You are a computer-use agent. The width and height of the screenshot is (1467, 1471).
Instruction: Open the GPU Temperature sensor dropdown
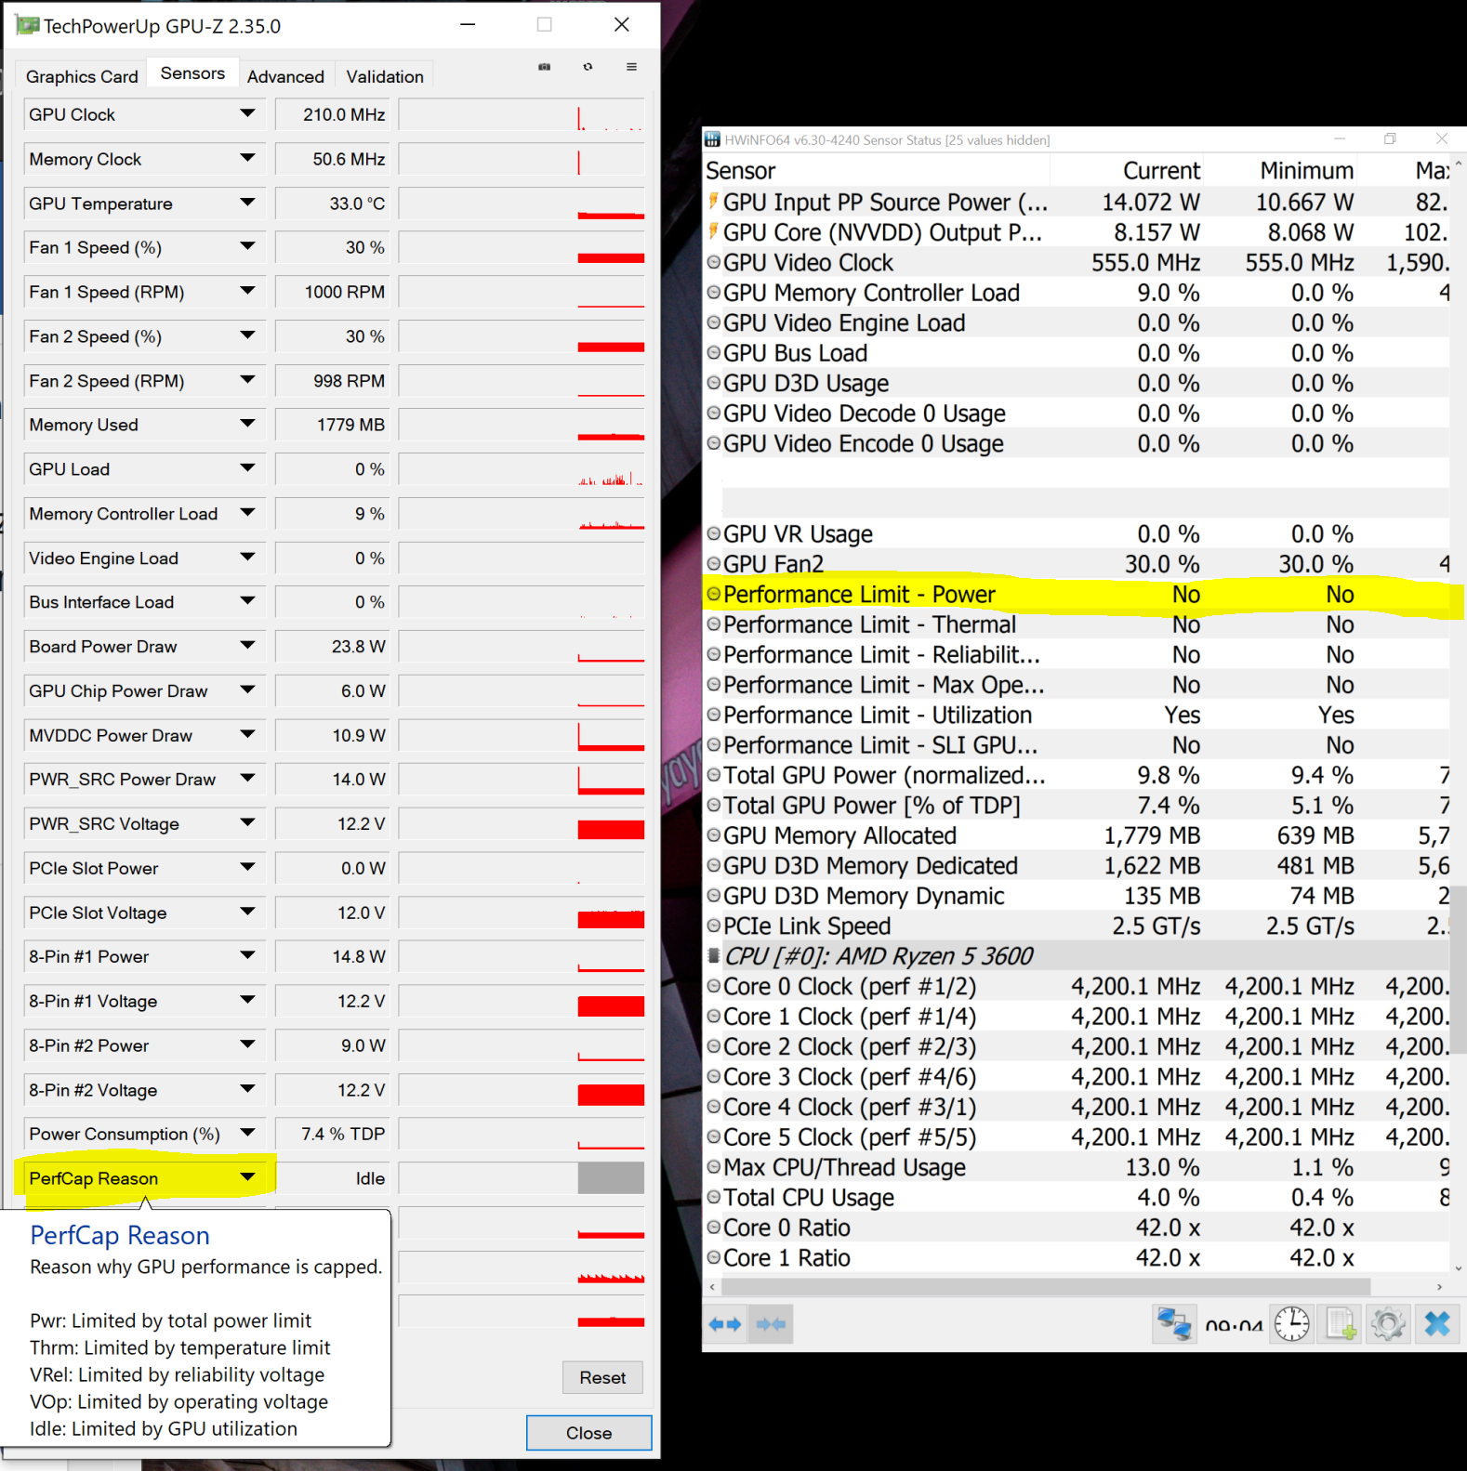pos(247,203)
